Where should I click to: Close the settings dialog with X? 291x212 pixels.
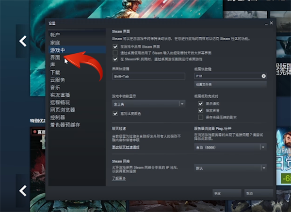tap(271, 23)
